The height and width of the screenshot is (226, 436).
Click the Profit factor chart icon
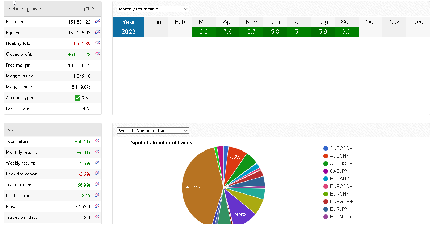(97, 195)
